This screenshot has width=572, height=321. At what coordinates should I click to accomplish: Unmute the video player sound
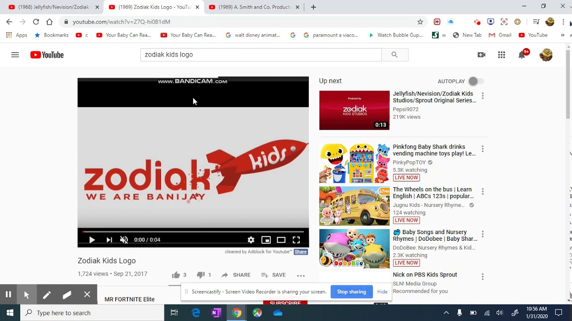(x=124, y=240)
